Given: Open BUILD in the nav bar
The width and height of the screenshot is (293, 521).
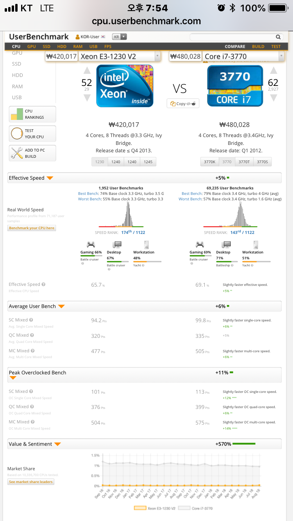Looking at the screenshot, I should [x=258, y=46].
